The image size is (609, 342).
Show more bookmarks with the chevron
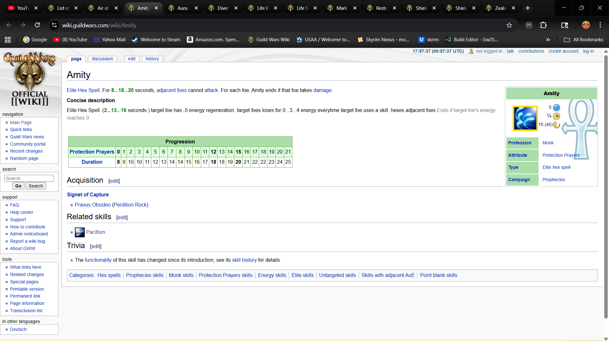coord(548,40)
